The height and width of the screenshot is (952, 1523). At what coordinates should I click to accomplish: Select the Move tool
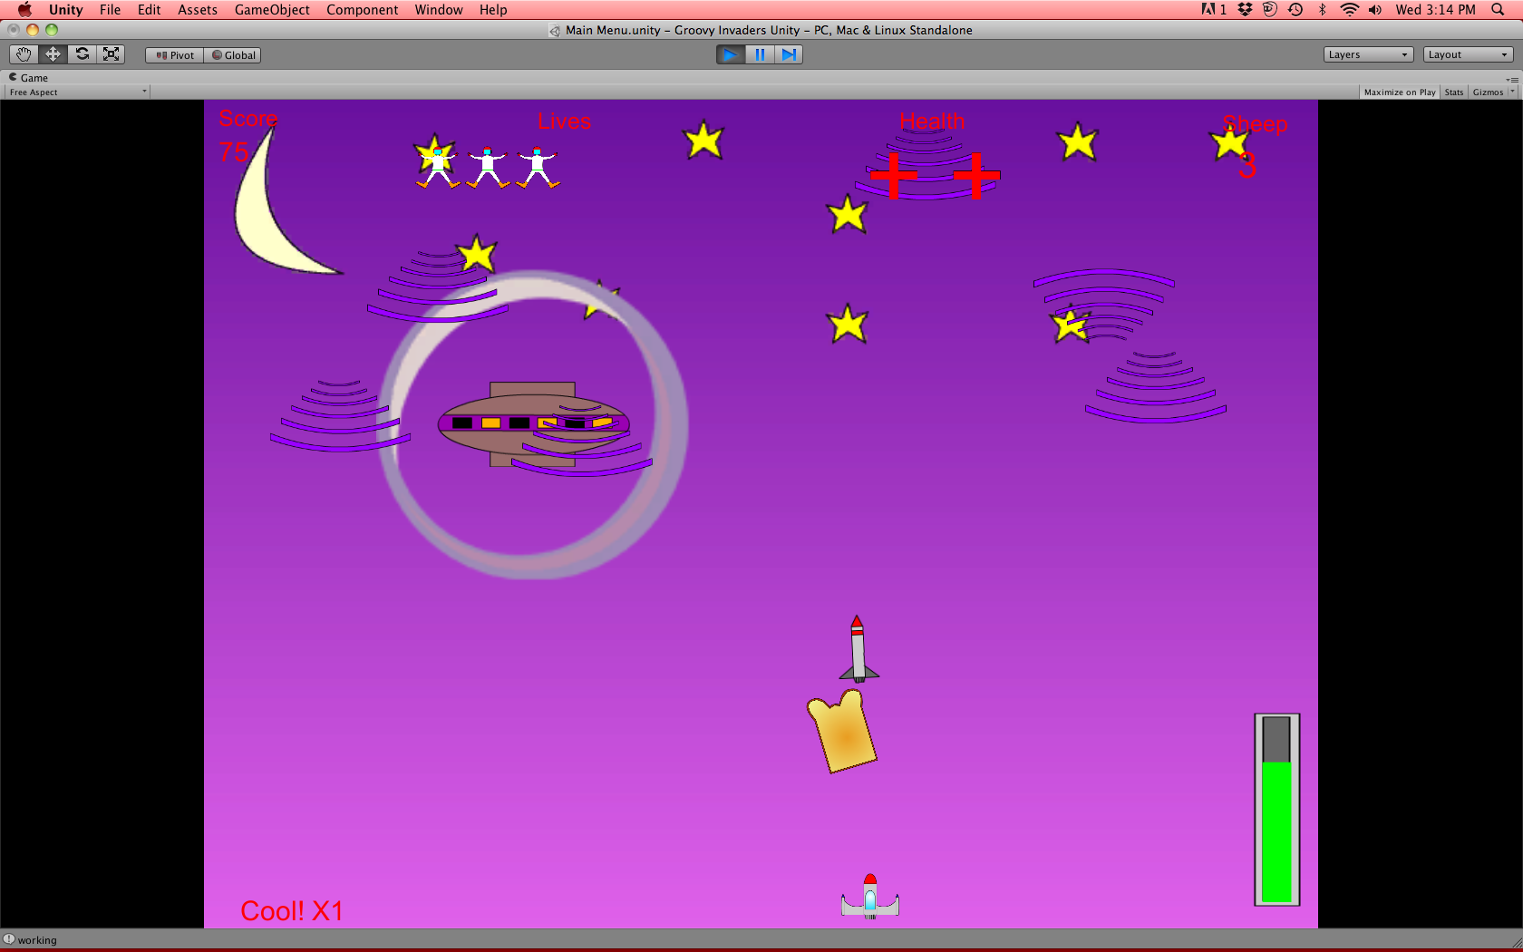(x=53, y=54)
